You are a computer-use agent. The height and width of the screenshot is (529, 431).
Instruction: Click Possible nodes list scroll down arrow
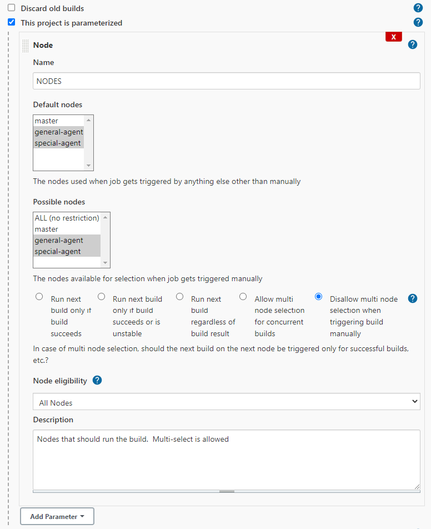[105, 263]
